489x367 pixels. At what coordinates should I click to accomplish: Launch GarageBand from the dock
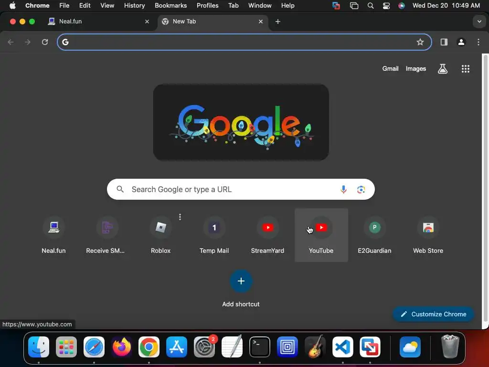pyautogui.click(x=315, y=347)
